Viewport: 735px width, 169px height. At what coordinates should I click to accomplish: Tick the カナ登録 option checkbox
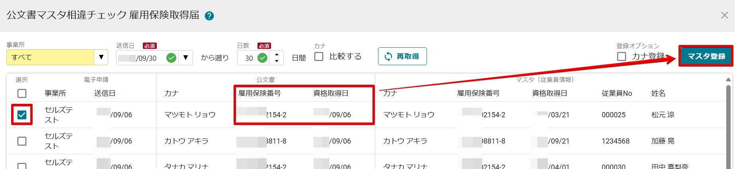pos(622,56)
